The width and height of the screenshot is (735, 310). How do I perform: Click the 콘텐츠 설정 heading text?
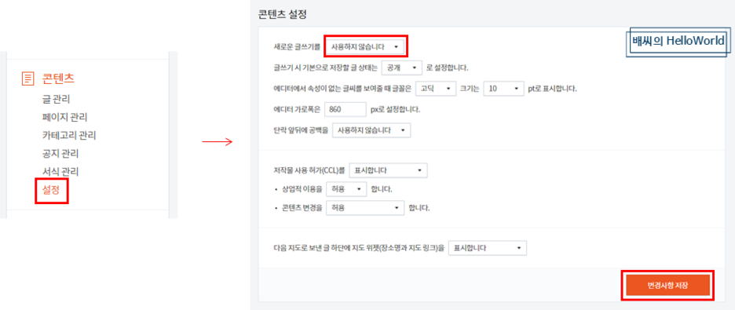282,14
